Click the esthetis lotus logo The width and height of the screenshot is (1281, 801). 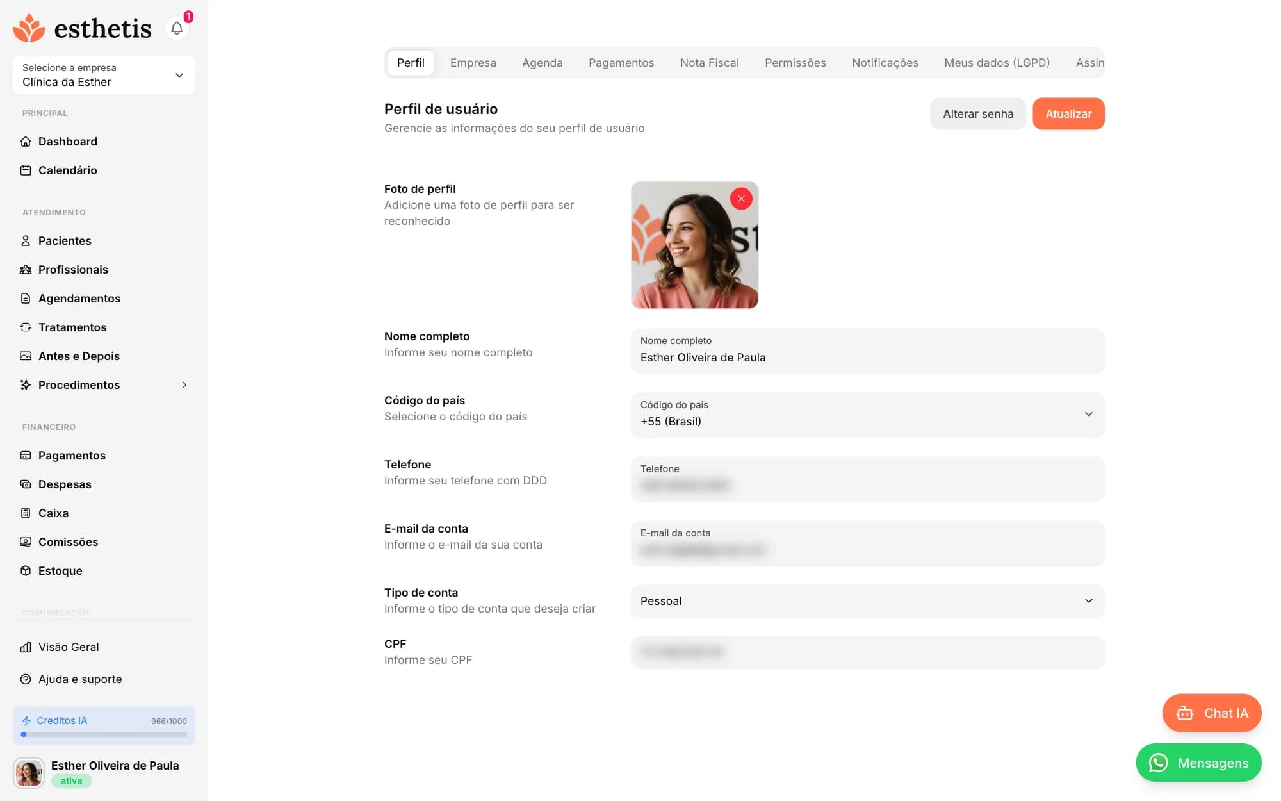29,28
